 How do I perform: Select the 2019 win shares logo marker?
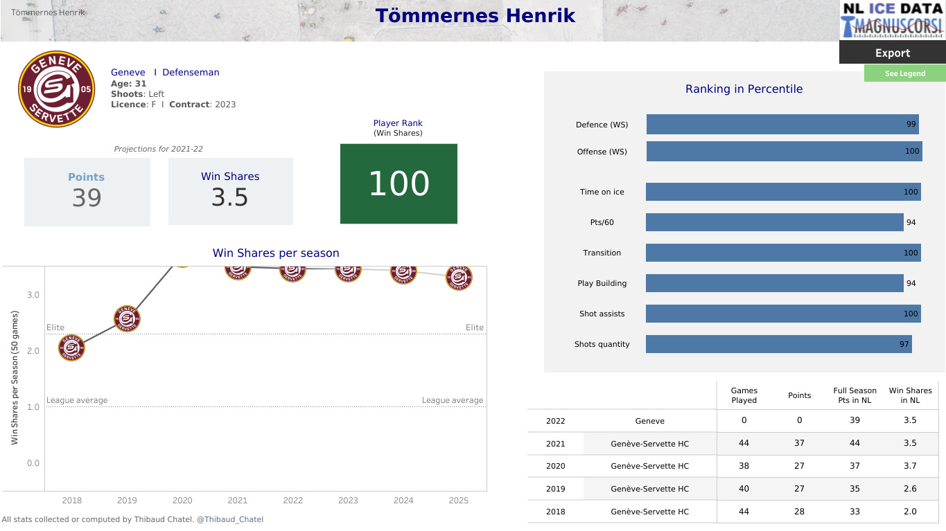pos(127,319)
